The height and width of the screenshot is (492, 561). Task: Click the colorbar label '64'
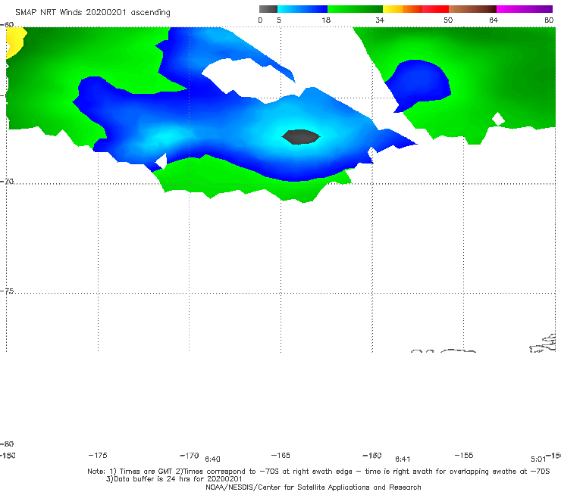(494, 20)
